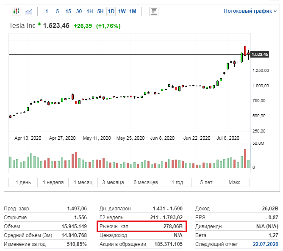Select the 5H interval
Screen dimensions: 283x251
pos(100,11)
